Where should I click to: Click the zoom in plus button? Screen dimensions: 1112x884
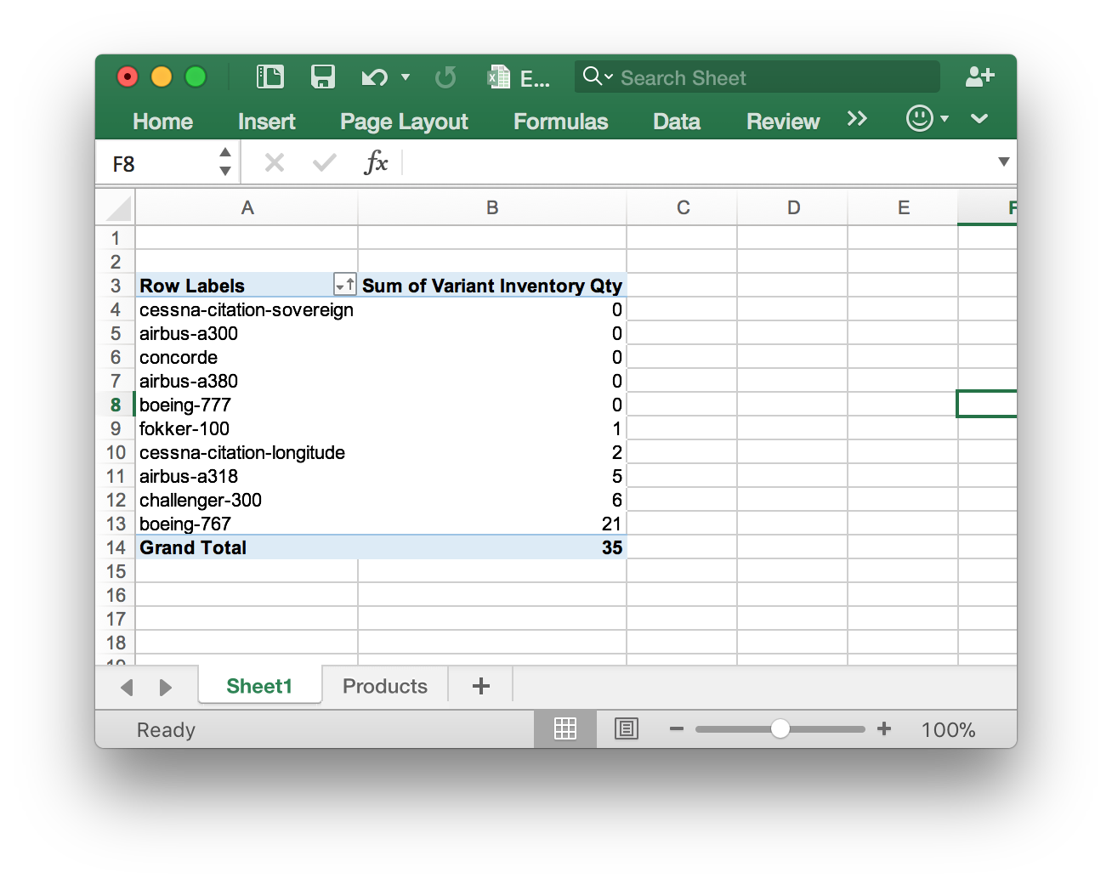[x=884, y=729]
